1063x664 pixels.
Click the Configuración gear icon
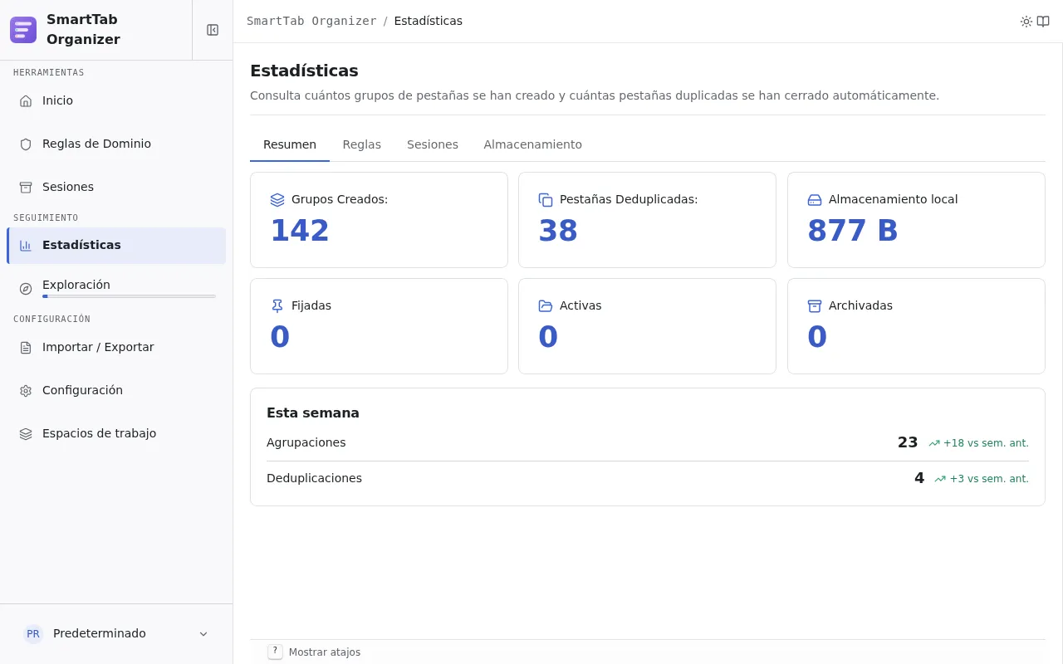click(26, 390)
